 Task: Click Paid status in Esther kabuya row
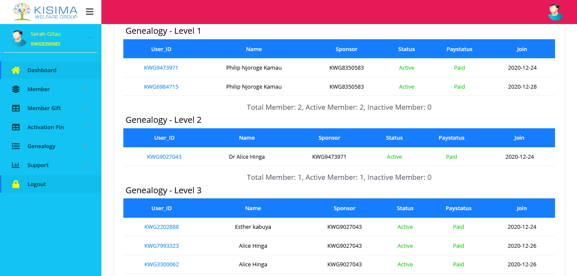click(x=458, y=227)
